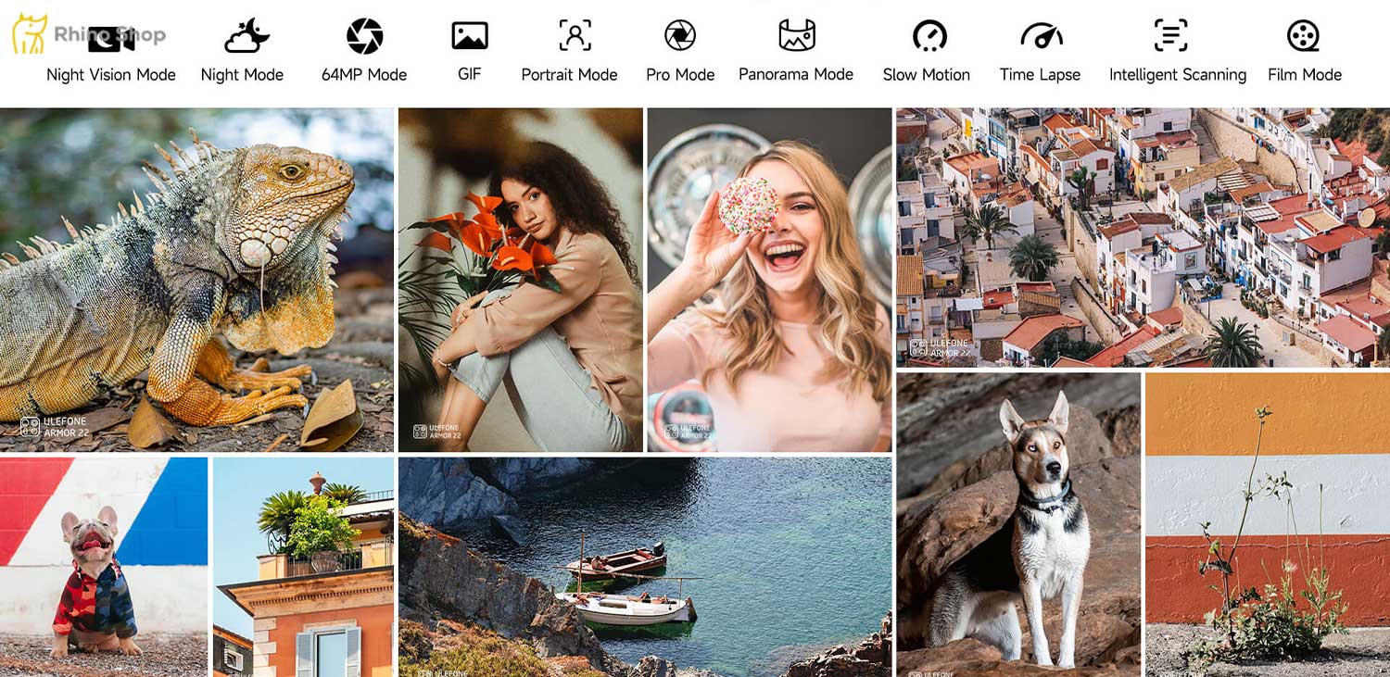Choose the GIF picture icon
The width and height of the screenshot is (1390, 677).
[470, 36]
